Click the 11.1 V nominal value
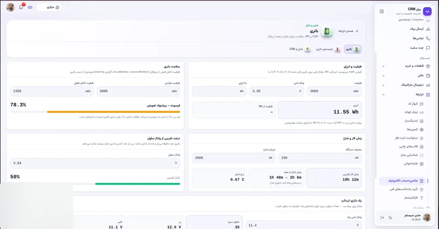The image size is (439, 229). pos(115,227)
